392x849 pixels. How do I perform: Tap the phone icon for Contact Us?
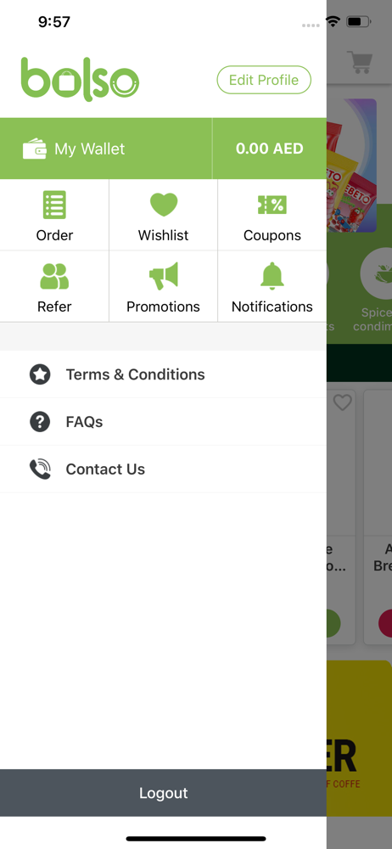click(40, 469)
